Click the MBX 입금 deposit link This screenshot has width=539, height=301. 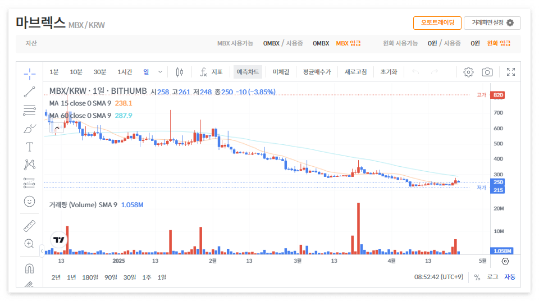349,43
